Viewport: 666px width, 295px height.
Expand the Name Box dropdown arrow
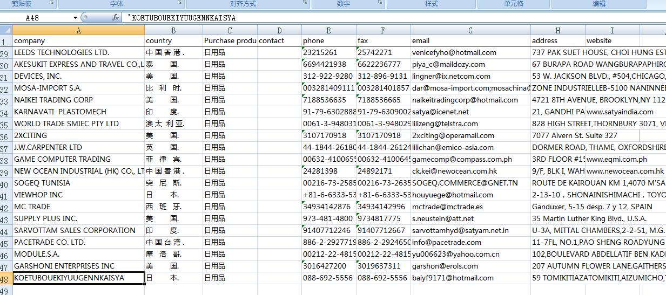click(76, 18)
